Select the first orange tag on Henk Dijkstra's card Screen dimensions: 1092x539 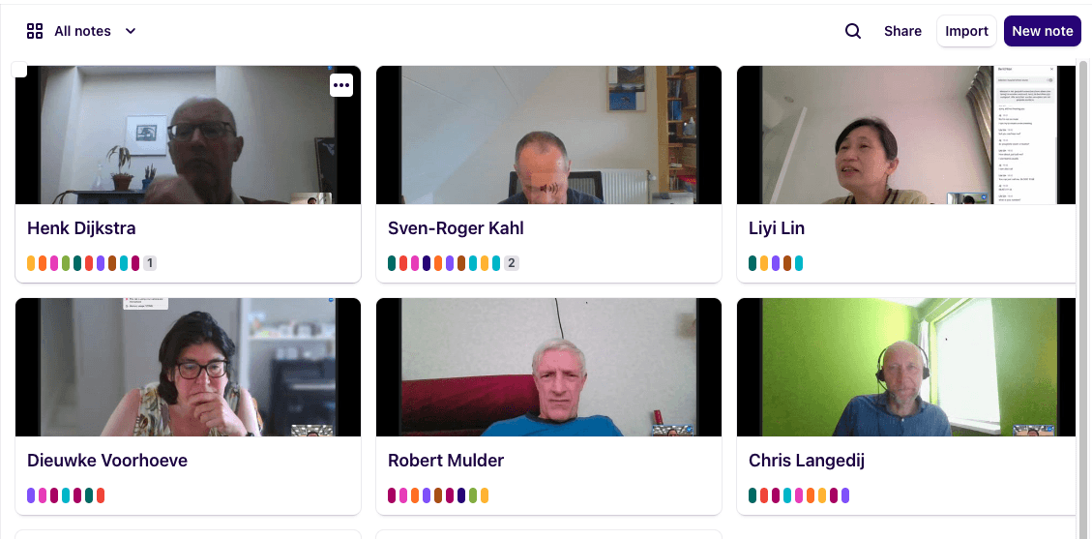[x=43, y=263]
